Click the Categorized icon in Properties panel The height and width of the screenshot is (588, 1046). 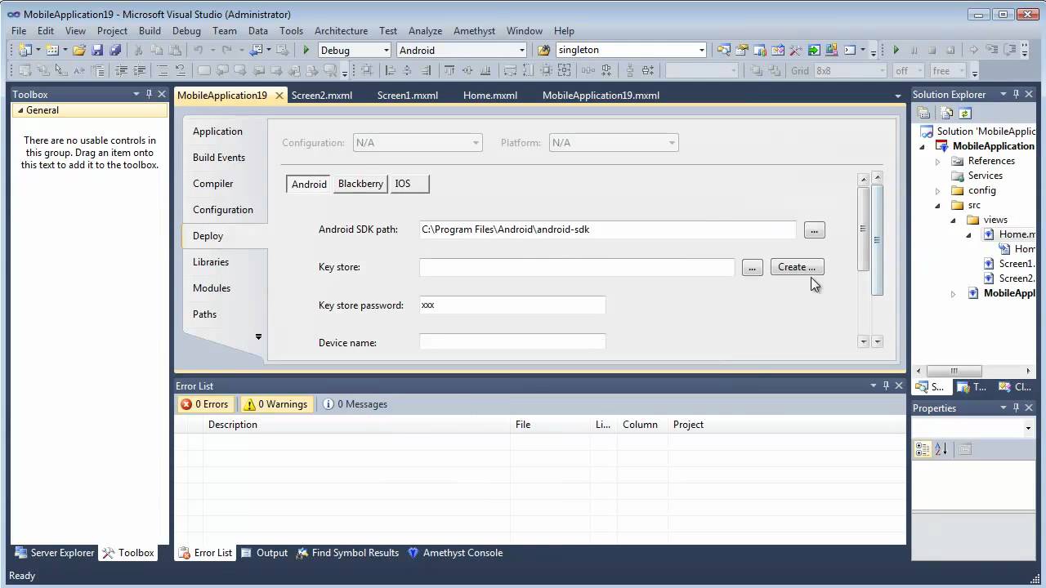(x=923, y=449)
